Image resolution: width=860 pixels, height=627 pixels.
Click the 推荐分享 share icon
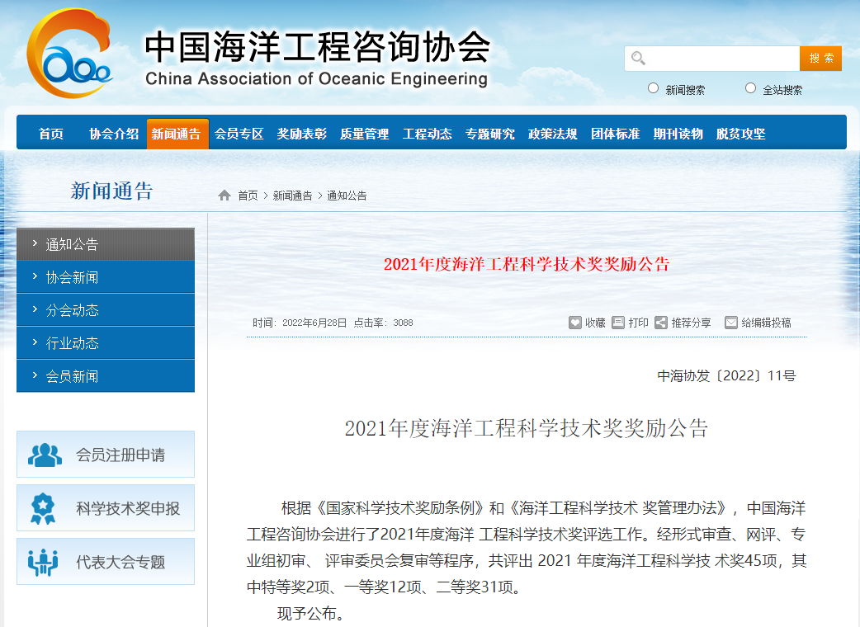click(x=661, y=323)
